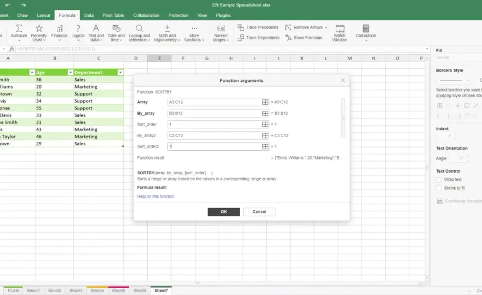Open the Watch Window
Image resolution: width=482 pixels, height=295 pixels.
(x=340, y=33)
